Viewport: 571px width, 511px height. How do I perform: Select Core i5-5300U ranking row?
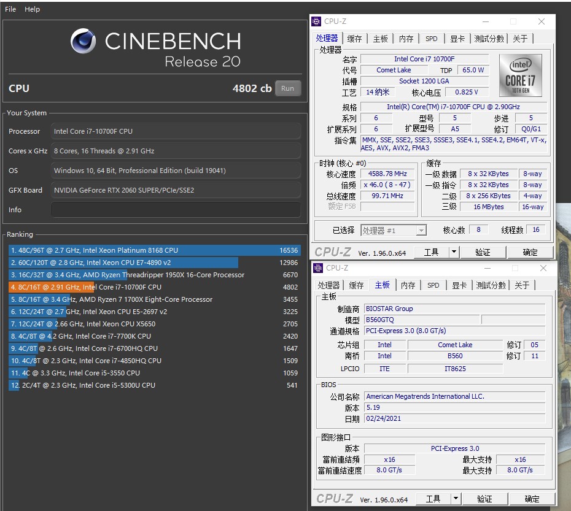[x=154, y=385]
